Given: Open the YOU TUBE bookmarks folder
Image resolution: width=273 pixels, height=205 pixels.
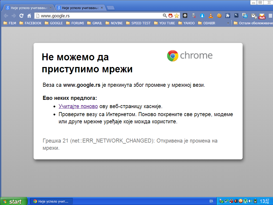Looking at the screenshot, I should [x=164, y=23].
